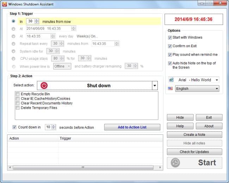The height and width of the screenshot is (183, 229).
Task: Select the 'At 2014/06/09' date trigger radio button
Action: 13,29
